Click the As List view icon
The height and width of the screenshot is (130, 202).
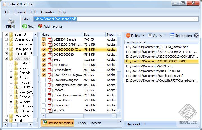pyautogui.click(x=150, y=35)
